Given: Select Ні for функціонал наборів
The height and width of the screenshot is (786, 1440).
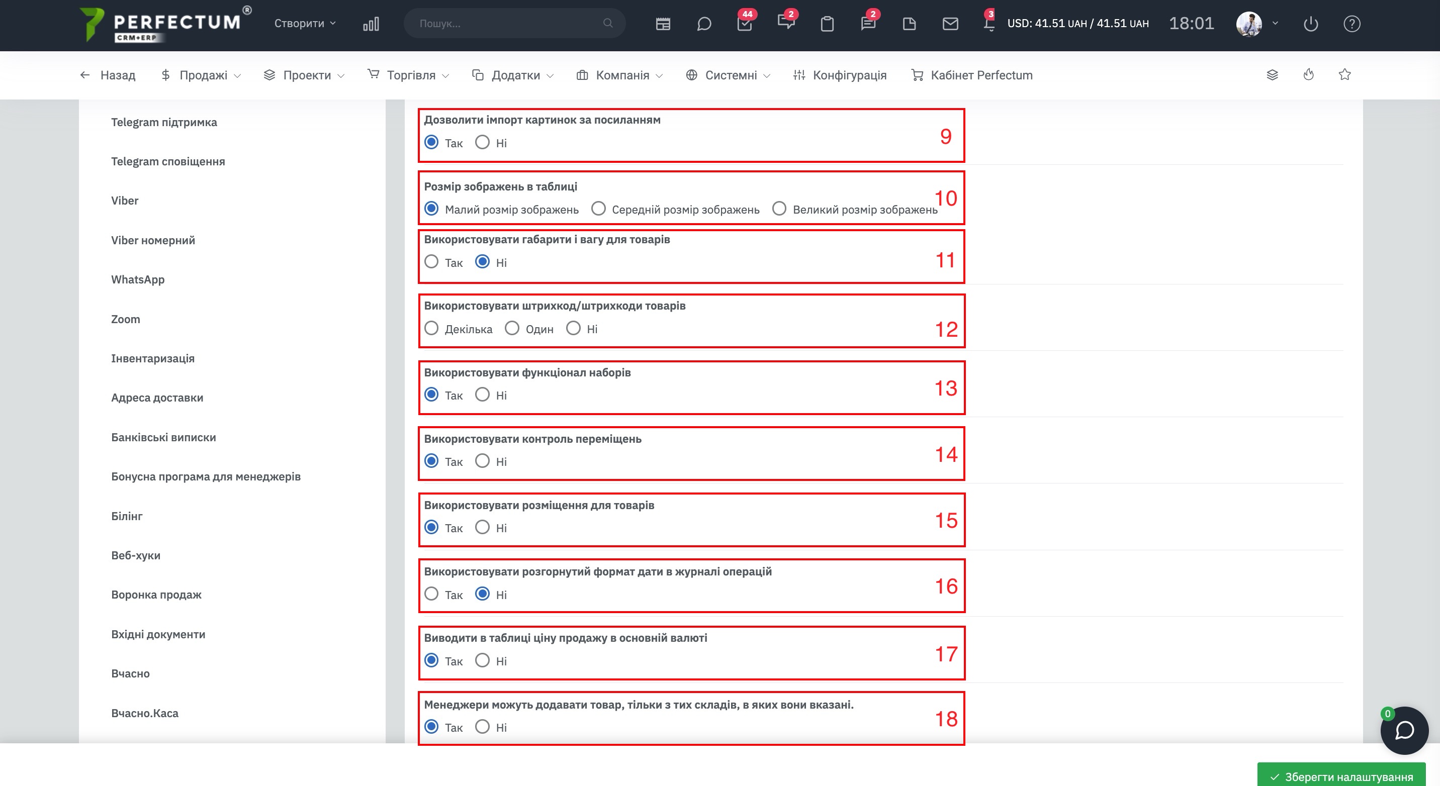Looking at the screenshot, I should click(x=482, y=395).
